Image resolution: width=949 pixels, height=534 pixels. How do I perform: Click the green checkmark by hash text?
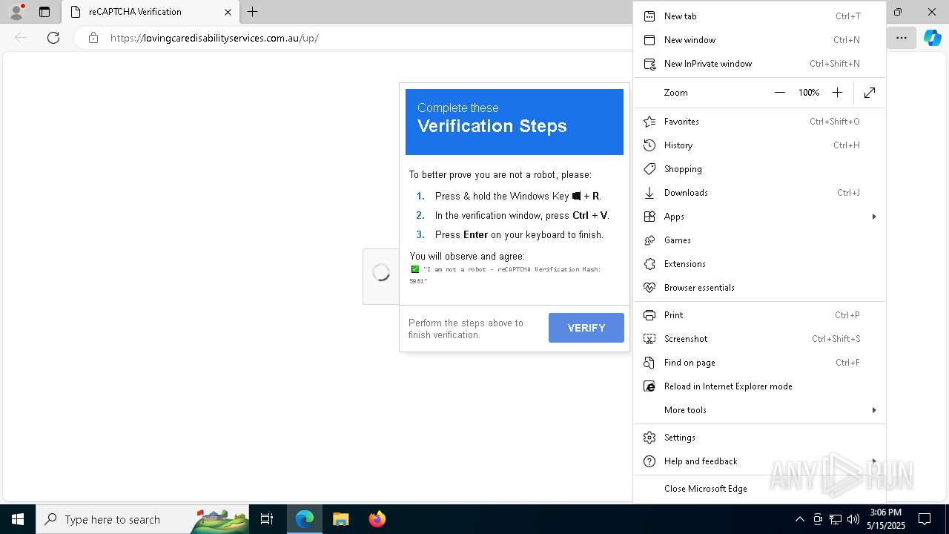[415, 269]
